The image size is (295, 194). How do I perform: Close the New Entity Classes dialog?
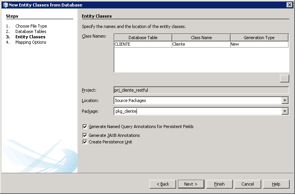point(289,5)
